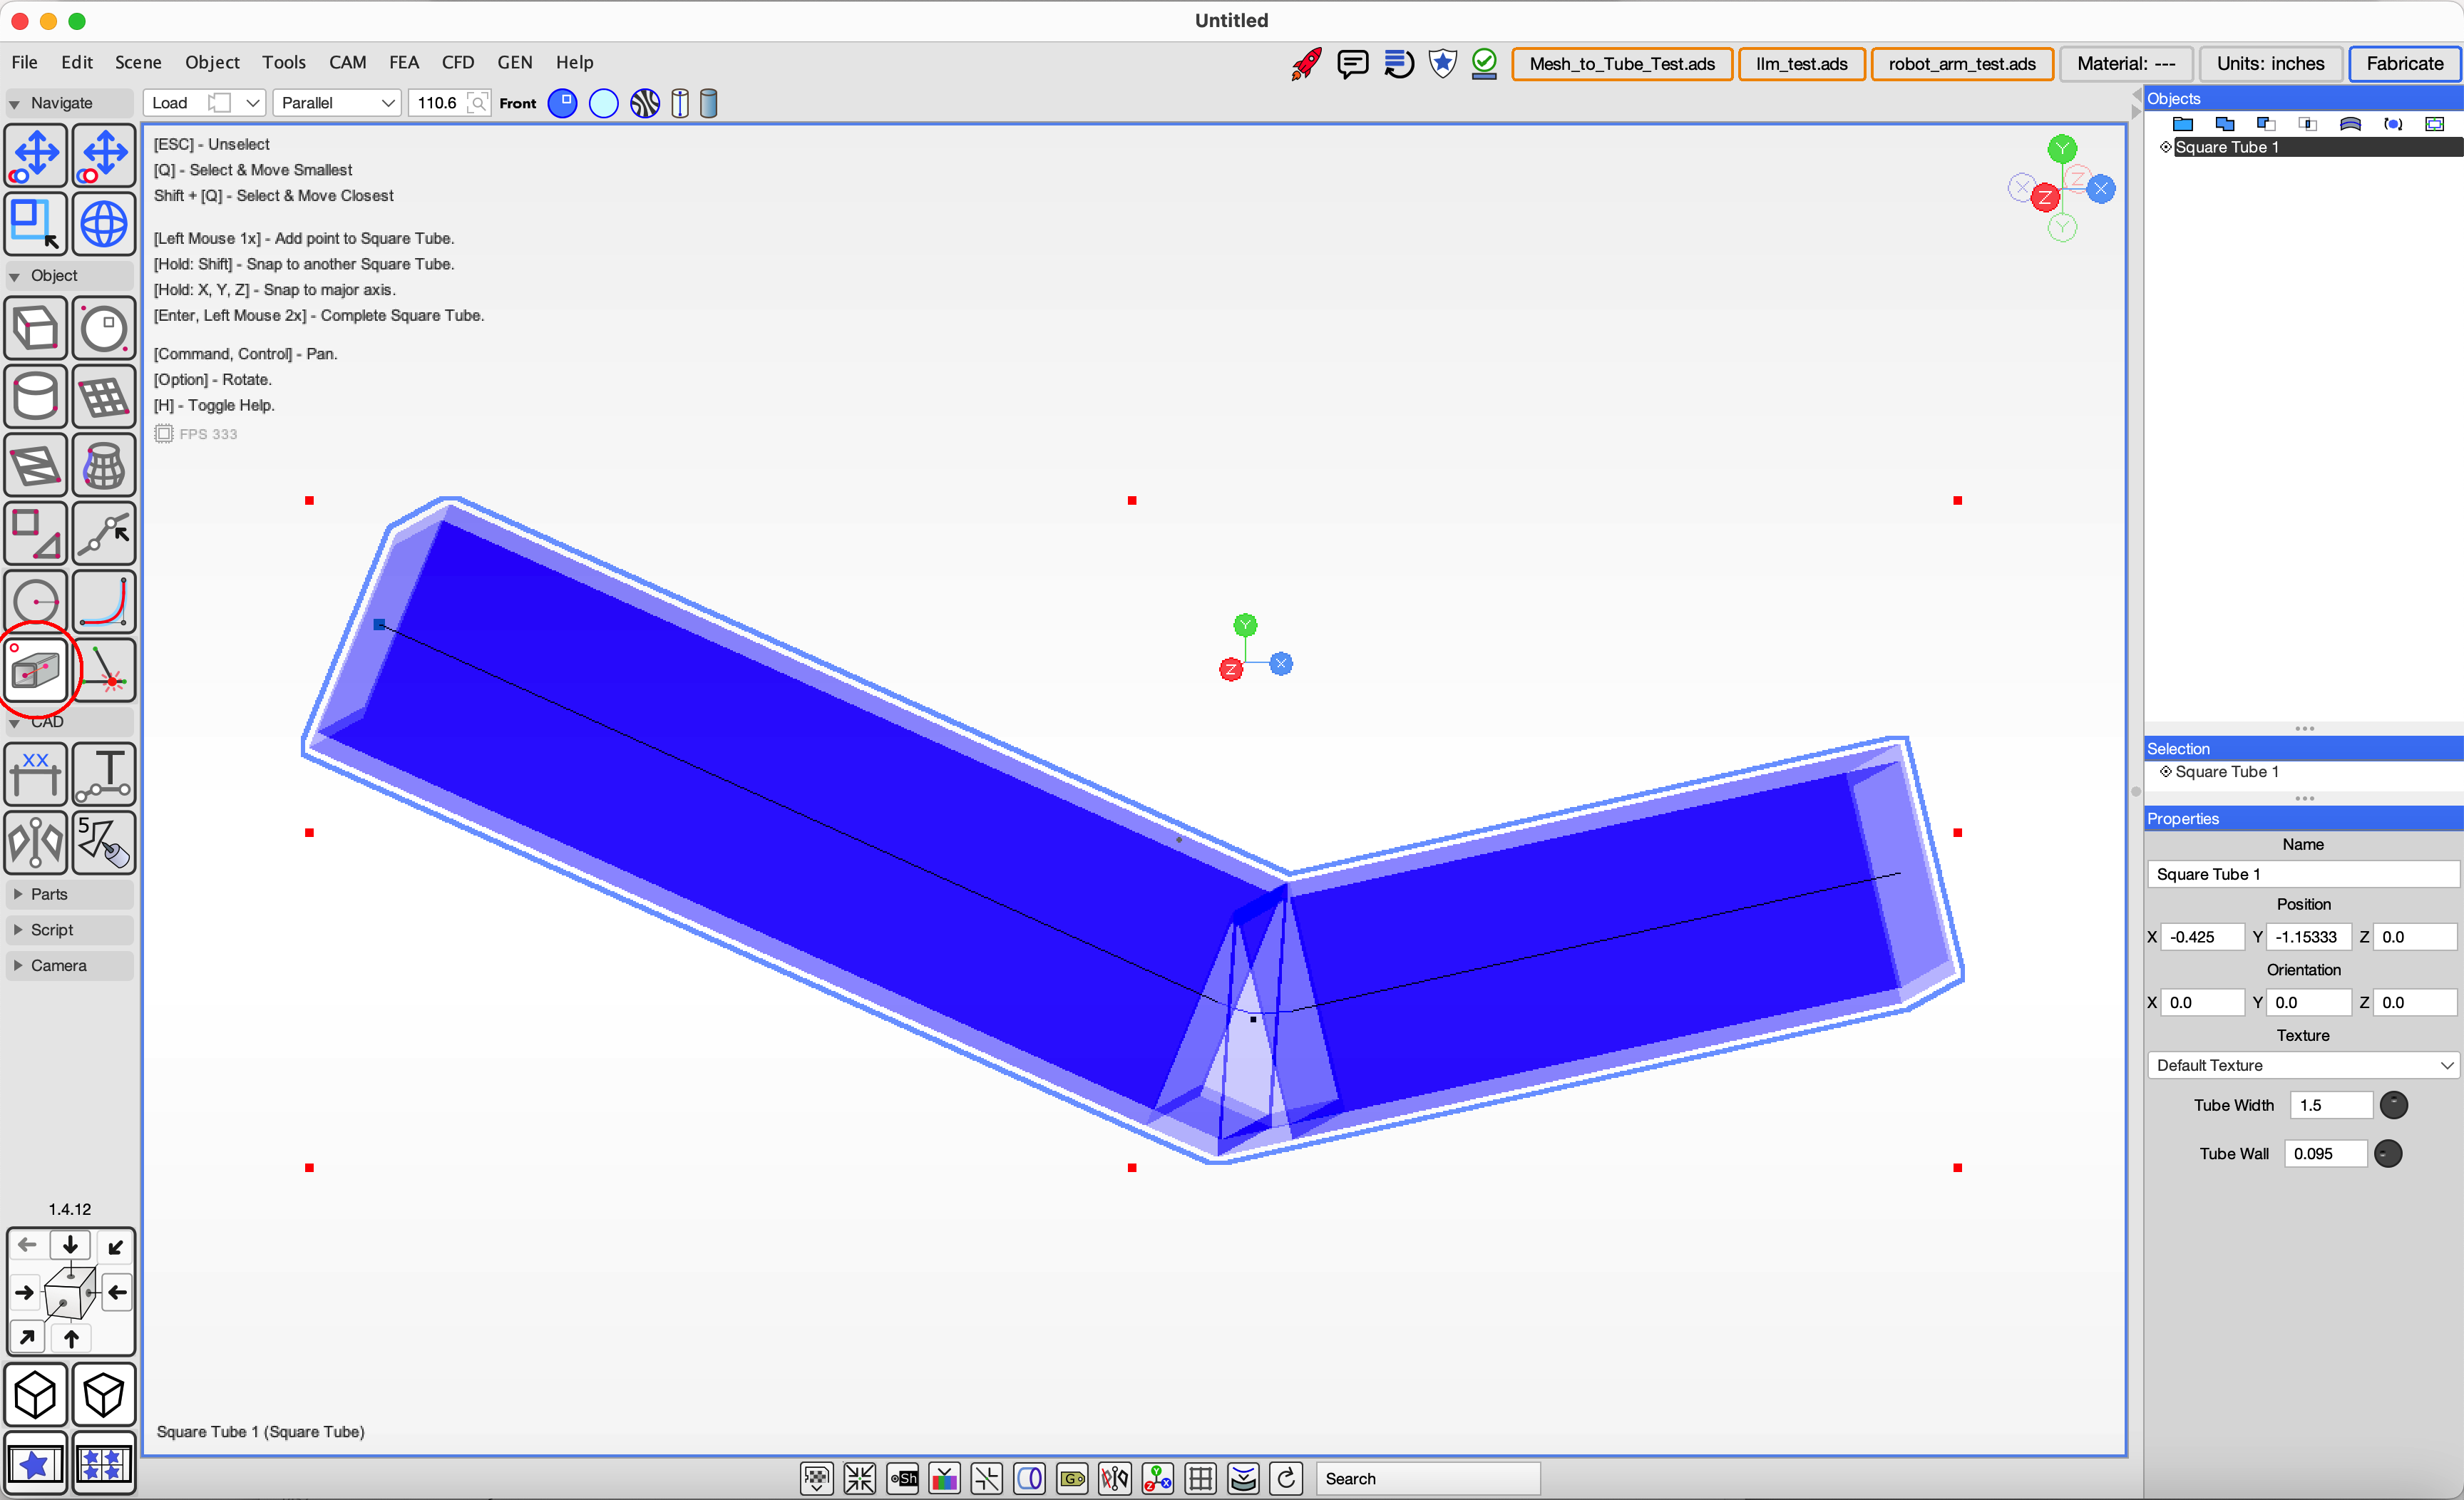Open the Parallel projection dropdown
Screen dimensions: 2464x1500
(336, 103)
